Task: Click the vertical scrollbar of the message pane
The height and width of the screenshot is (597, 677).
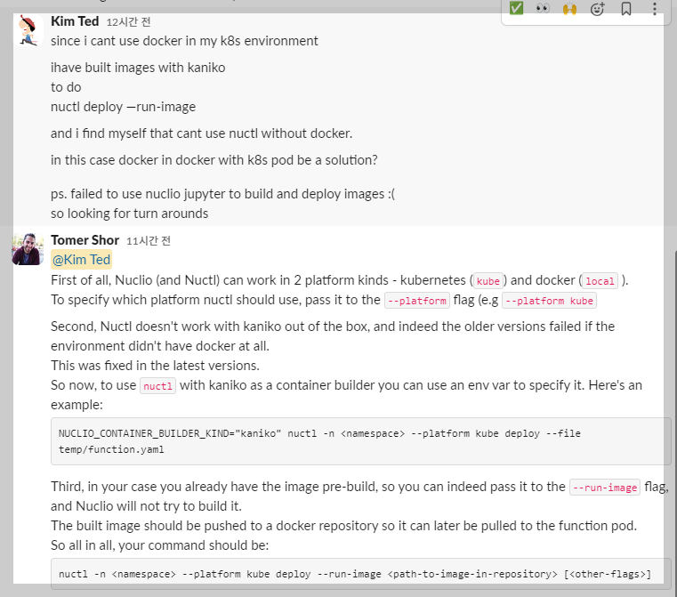Action: [x=675, y=423]
